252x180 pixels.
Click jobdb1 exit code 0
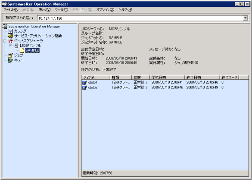(222, 82)
